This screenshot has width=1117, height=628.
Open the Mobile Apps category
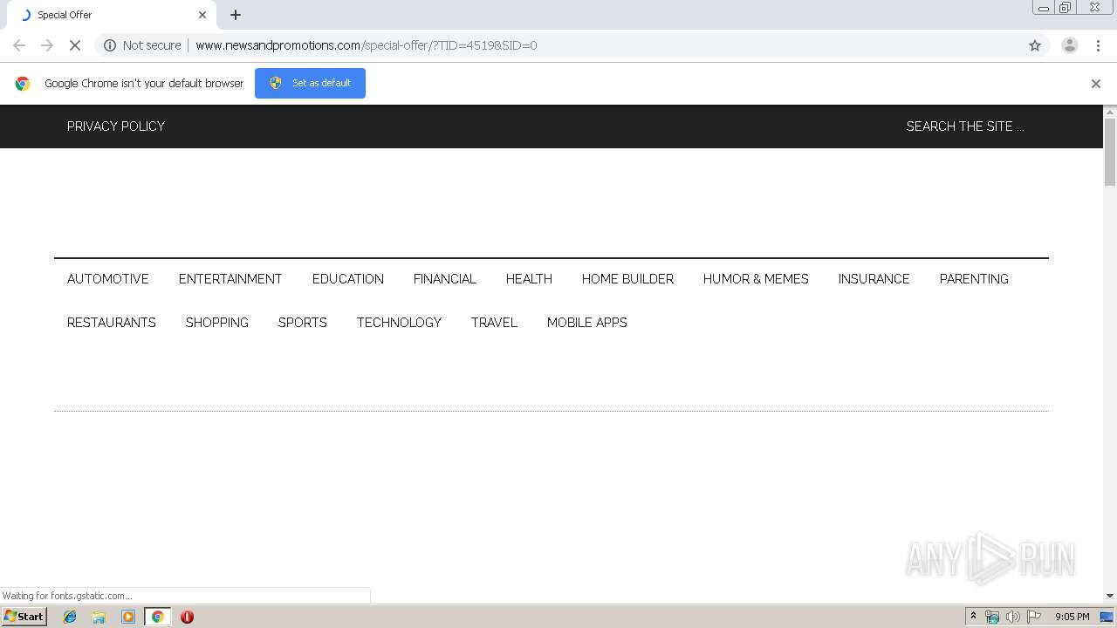coord(587,323)
